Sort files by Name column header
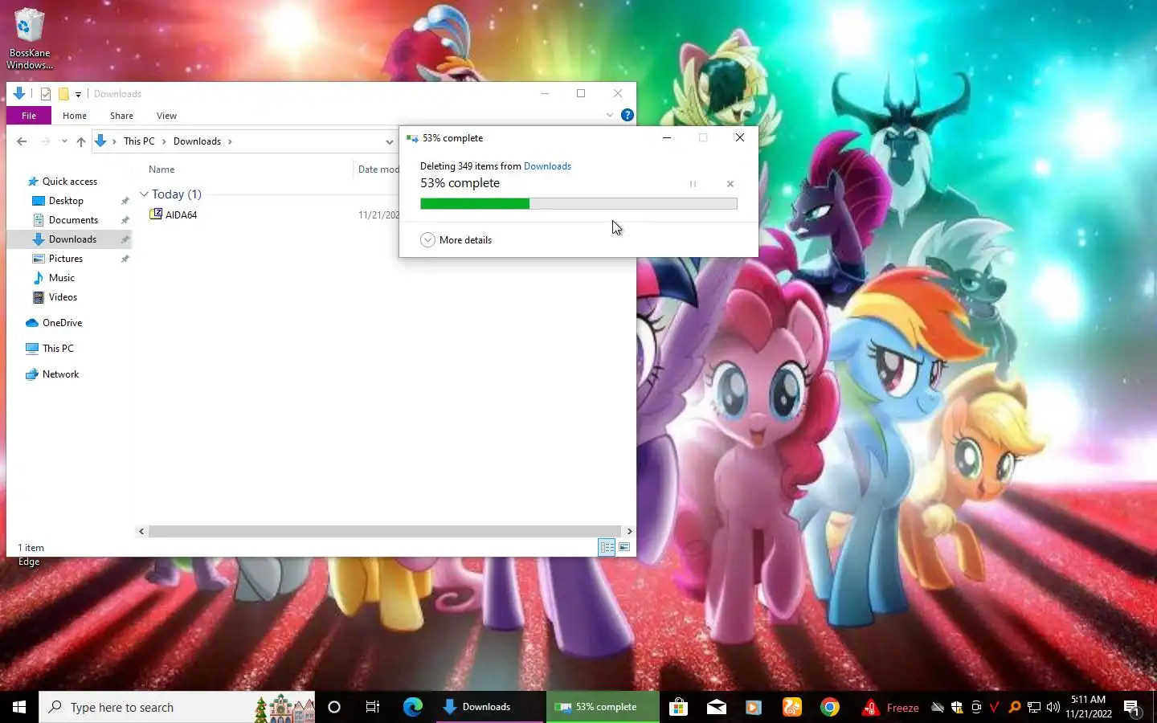1157x723 pixels. [x=161, y=170]
